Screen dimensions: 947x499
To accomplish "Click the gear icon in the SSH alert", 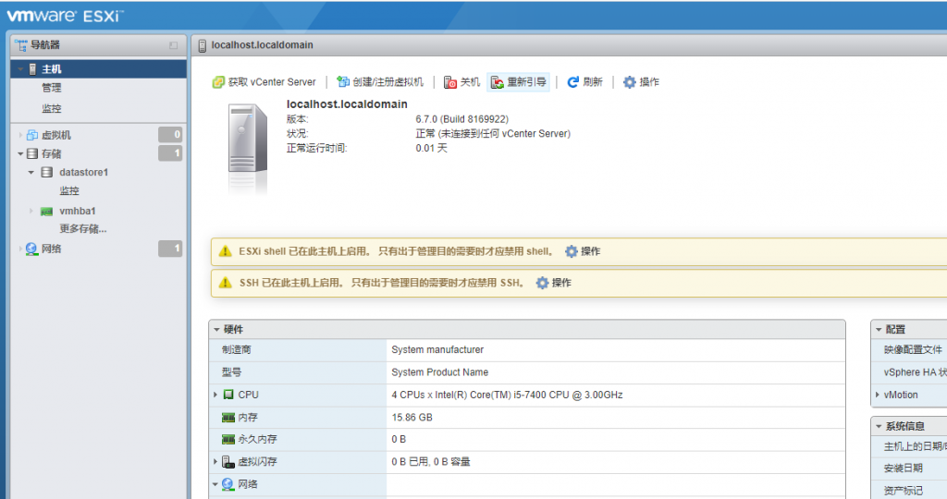I will [542, 283].
